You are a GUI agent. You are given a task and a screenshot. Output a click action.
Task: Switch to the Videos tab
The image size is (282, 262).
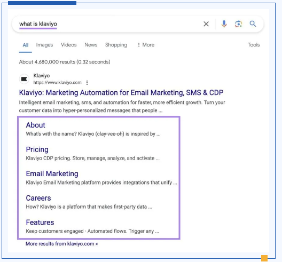69,45
